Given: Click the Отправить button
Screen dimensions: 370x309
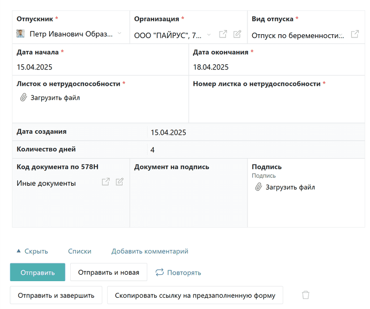Looking at the screenshot, I should 37,272.
